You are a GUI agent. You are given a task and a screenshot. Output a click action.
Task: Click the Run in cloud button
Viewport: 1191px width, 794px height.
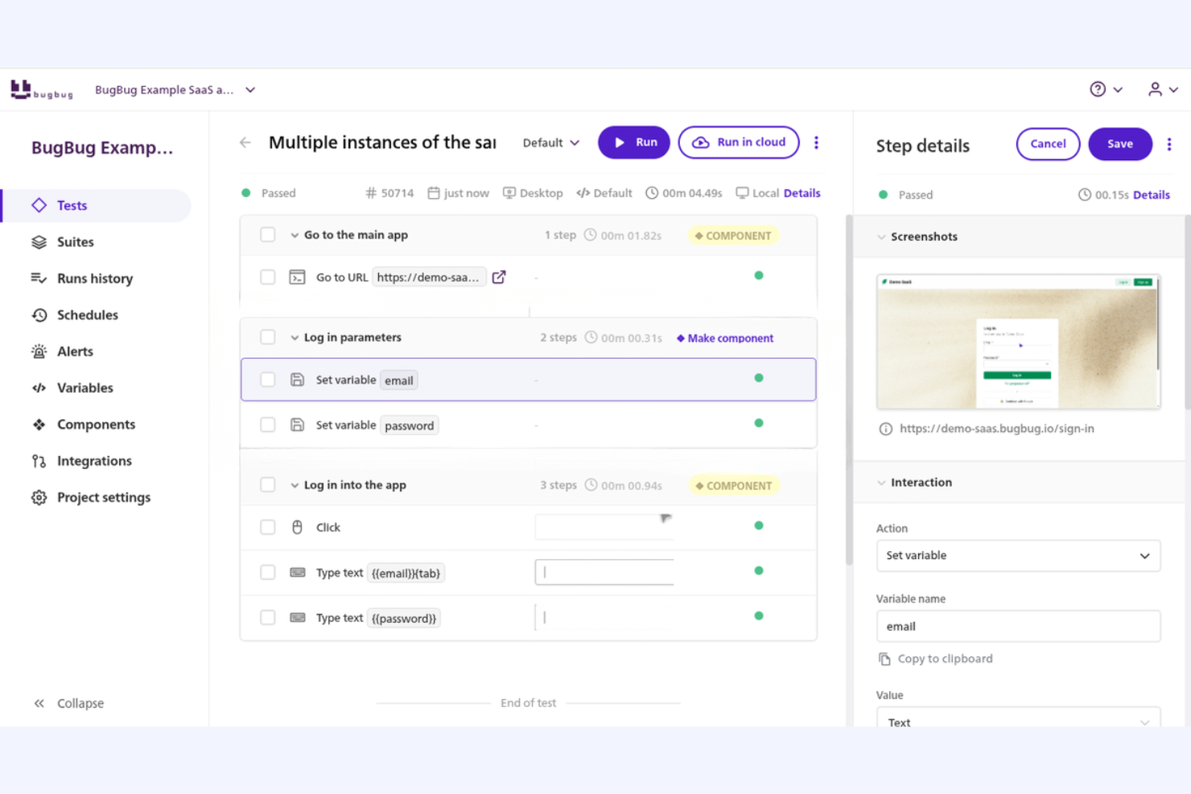pos(738,142)
